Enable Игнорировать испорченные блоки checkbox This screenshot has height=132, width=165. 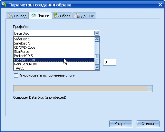tap(16, 75)
